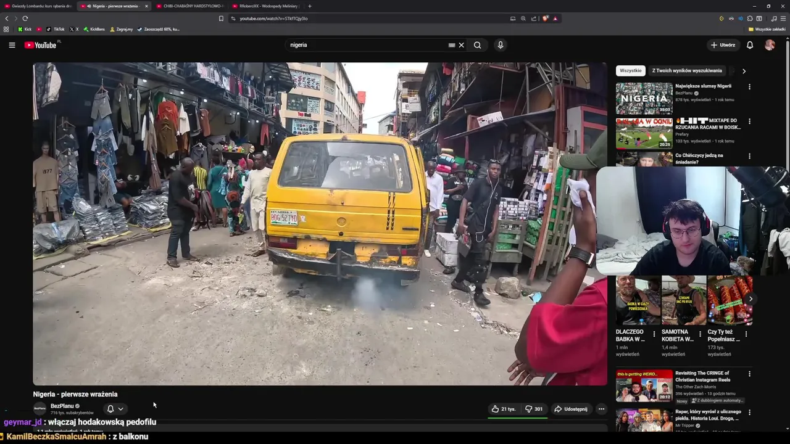
Task: Open options for 'Revisiting The CRINGE' video
Action: (x=749, y=374)
